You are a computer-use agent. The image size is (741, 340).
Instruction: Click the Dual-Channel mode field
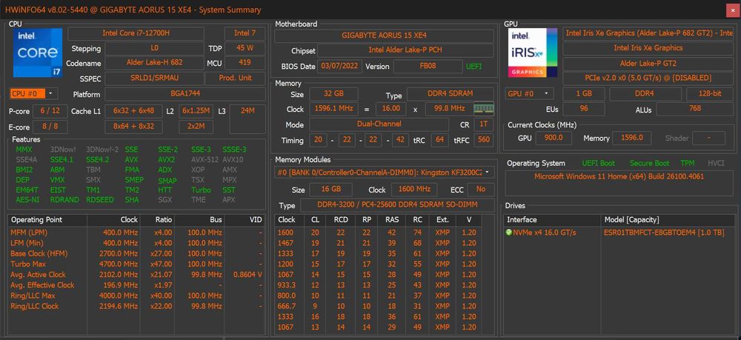[379, 124]
